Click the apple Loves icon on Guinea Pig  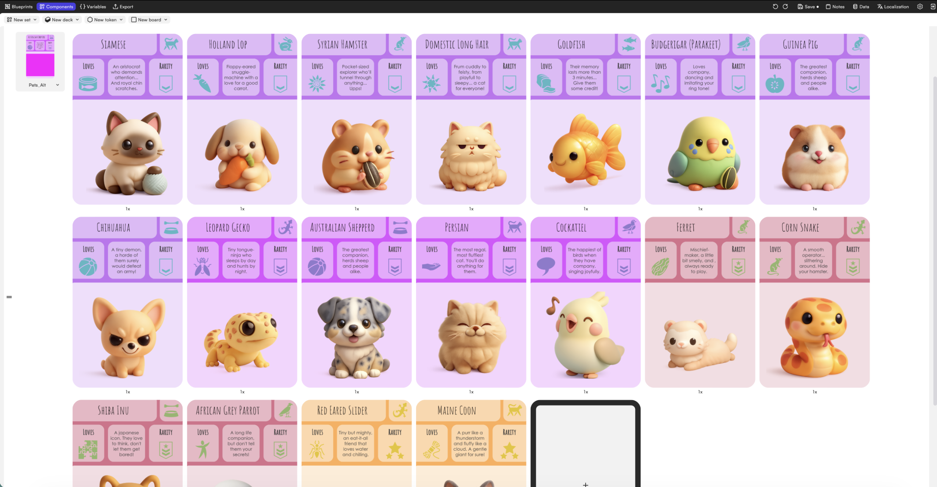775,84
